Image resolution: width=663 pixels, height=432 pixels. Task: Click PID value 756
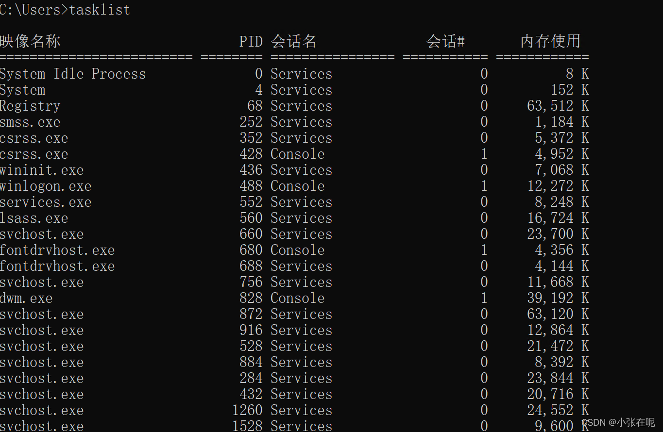251,282
